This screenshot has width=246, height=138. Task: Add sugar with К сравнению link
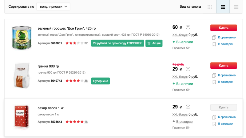(227, 117)
